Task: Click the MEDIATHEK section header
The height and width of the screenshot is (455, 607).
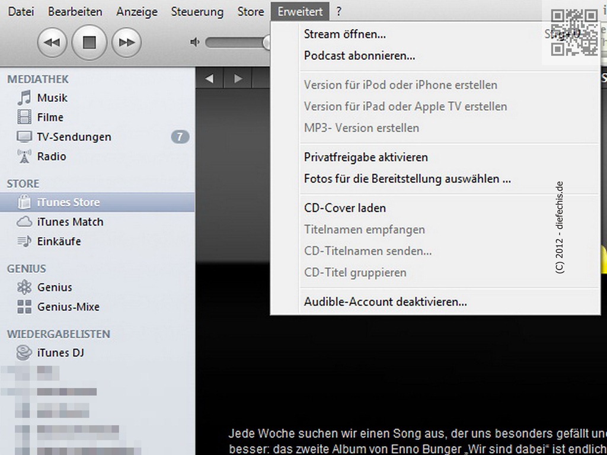Action: point(37,79)
